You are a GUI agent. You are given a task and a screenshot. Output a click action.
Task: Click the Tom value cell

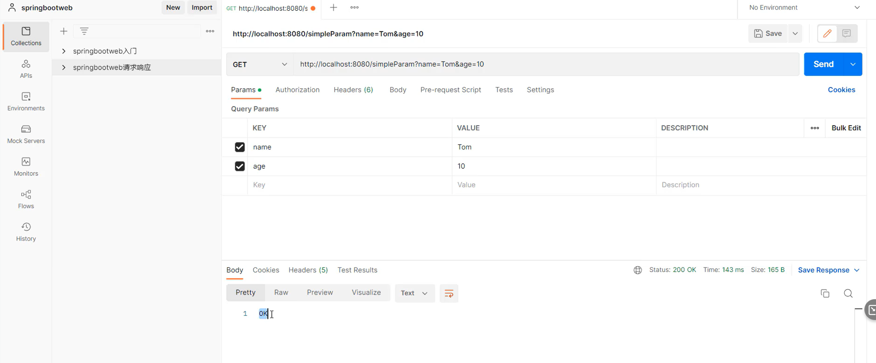point(554,147)
